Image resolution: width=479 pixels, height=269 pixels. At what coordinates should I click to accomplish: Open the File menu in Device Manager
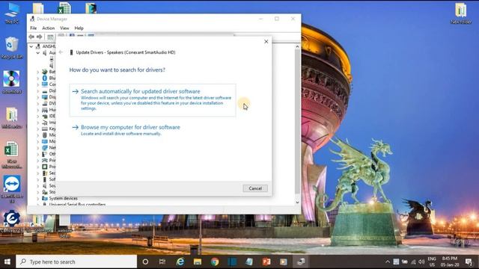coord(33,28)
